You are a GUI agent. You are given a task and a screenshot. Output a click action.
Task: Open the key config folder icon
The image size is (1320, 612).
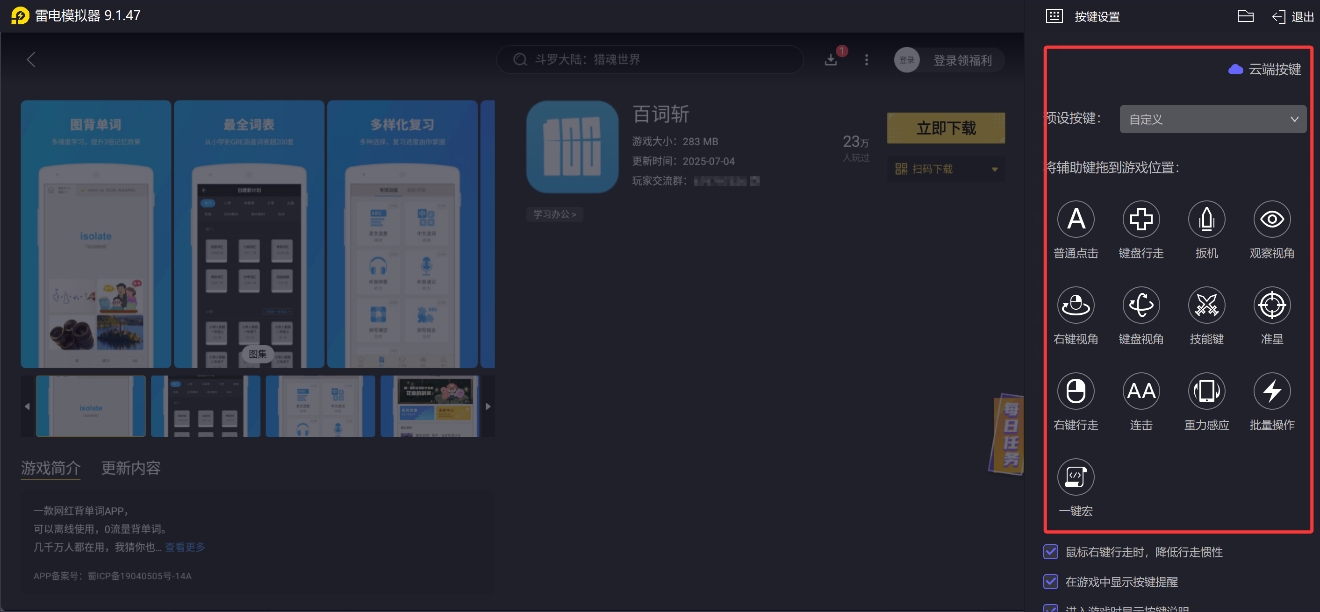[x=1245, y=16]
